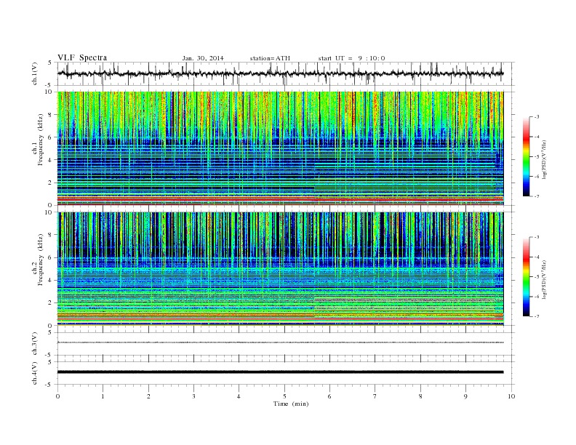576x445 pixels.
Task: Click the ch.2 colorbar 'log(PSD)(V²/Hz)' label
Action: pyautogui.click(x=545, y=279)
